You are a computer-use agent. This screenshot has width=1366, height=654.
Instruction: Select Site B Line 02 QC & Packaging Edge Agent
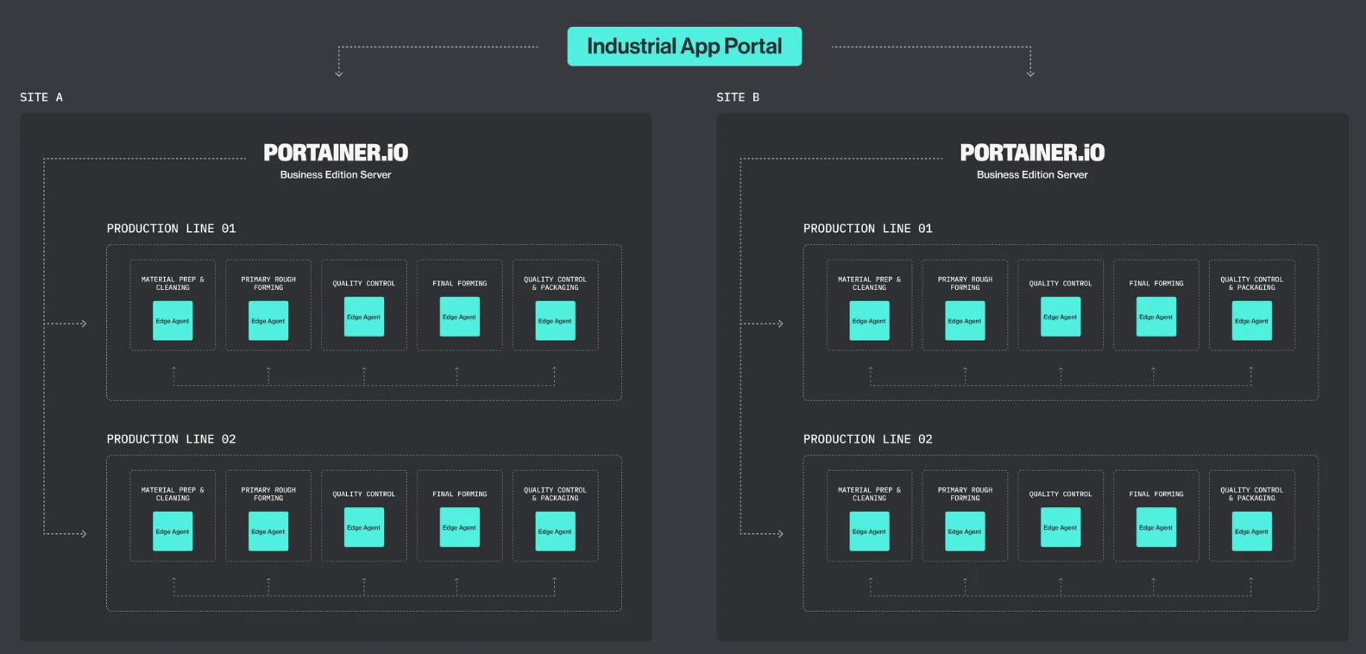click(x=1252, y=531)
